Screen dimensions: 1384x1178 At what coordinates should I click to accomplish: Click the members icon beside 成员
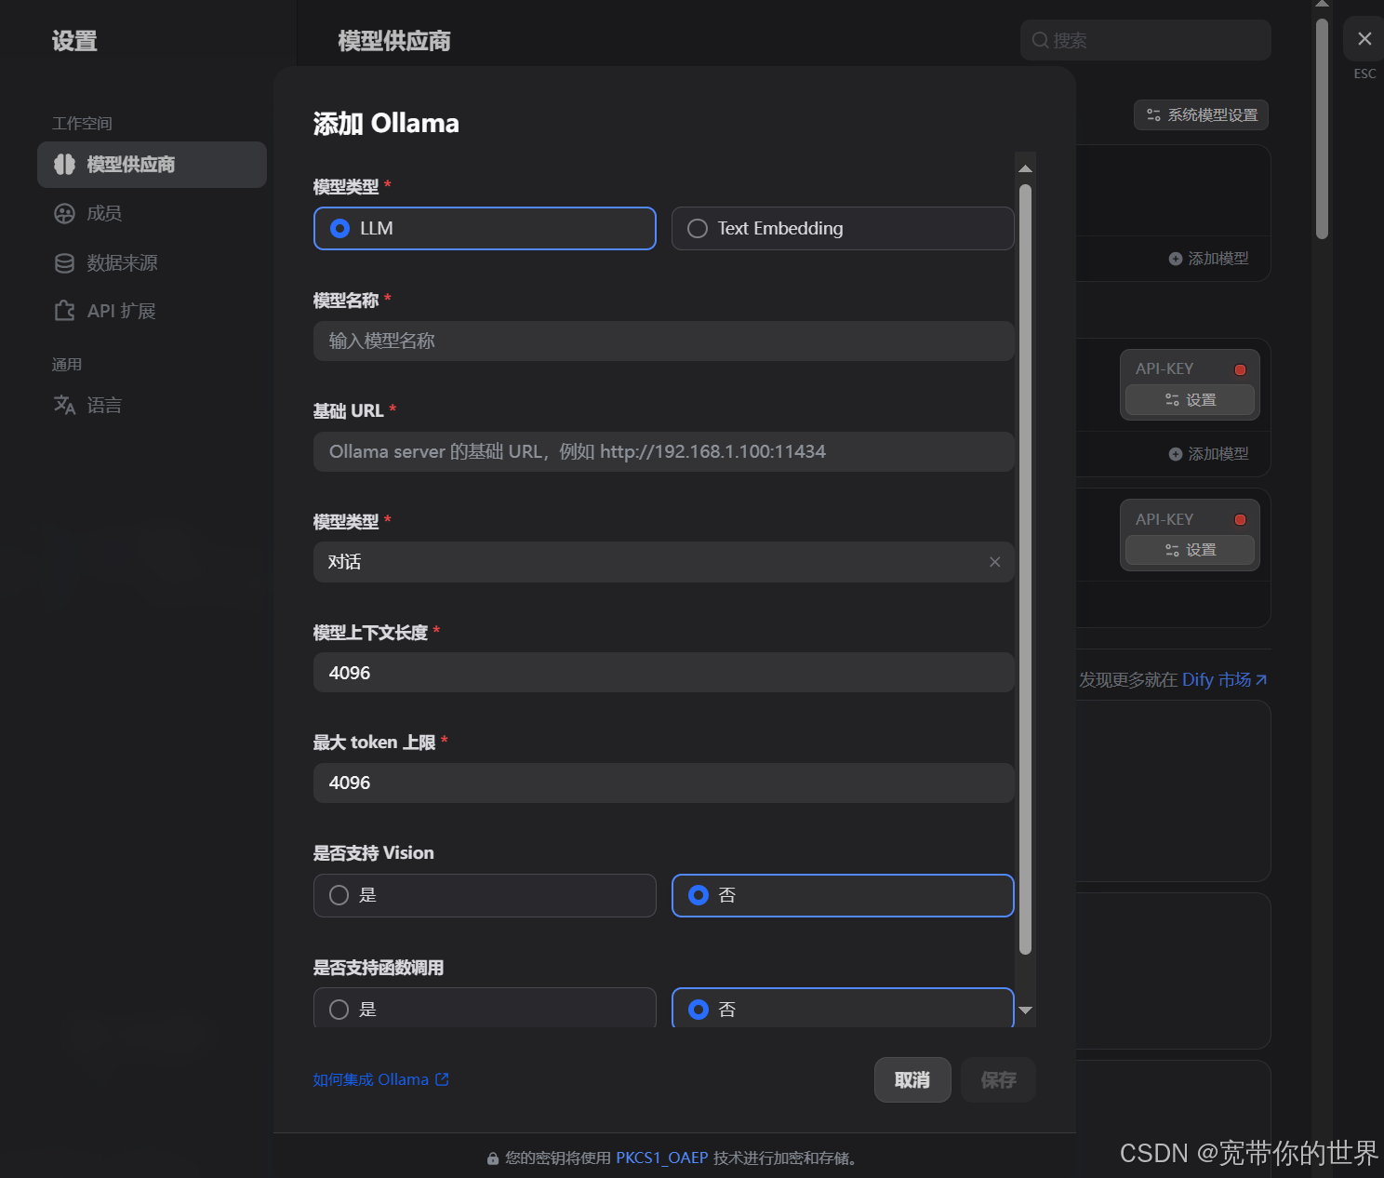pos(64,214)
